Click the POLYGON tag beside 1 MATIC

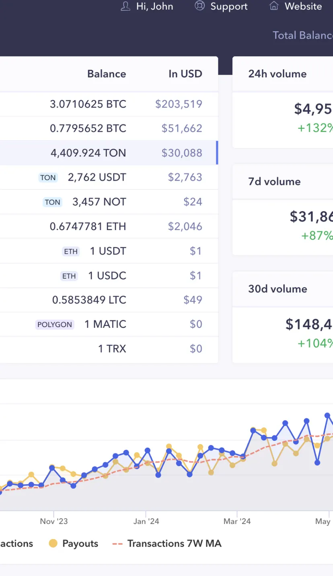coord(55,324)
